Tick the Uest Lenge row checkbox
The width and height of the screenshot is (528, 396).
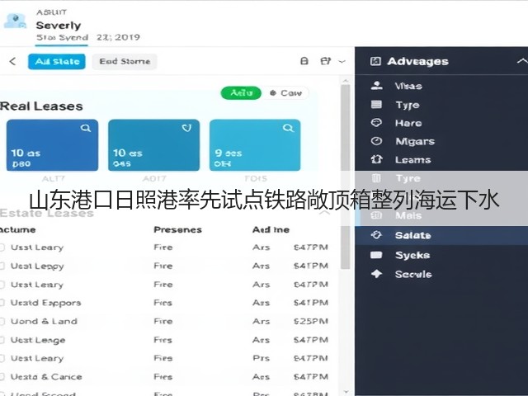click(2, 340)
